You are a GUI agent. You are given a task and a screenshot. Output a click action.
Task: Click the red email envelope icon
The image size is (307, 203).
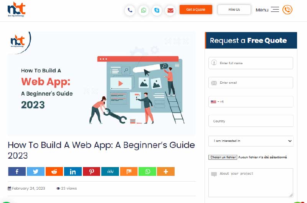pyautogui.click(x=170, y=10)
